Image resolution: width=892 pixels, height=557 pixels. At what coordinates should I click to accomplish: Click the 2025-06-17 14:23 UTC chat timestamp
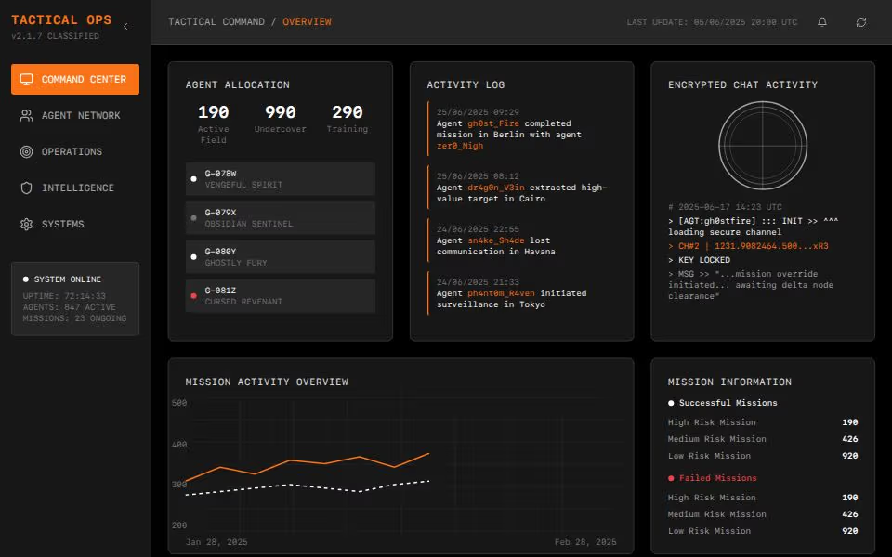coord(726,207)
